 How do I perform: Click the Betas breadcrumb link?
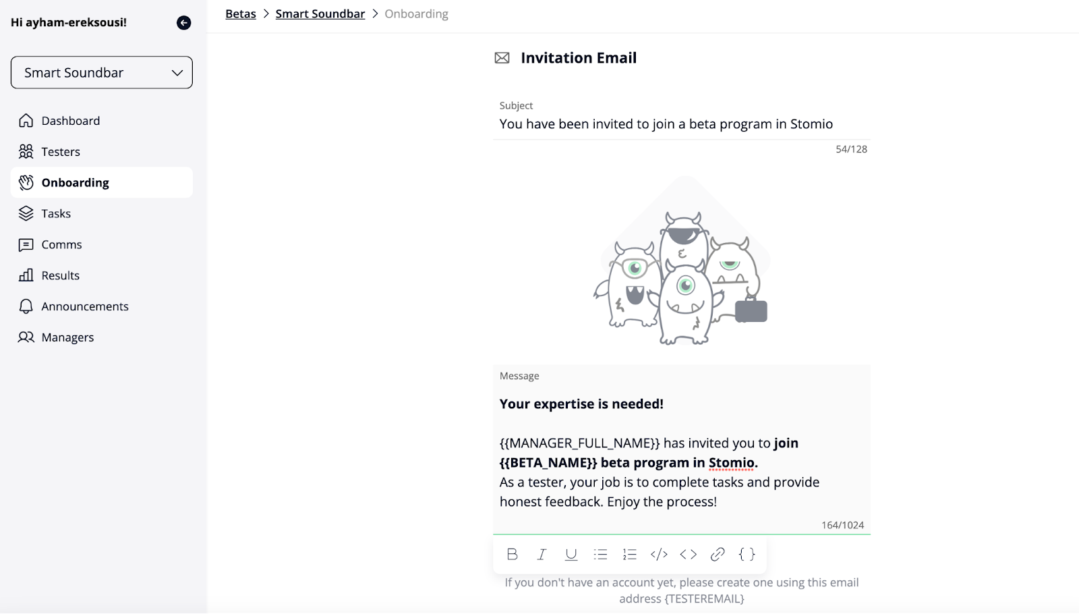pyautogui.click(x=241, y=14)
